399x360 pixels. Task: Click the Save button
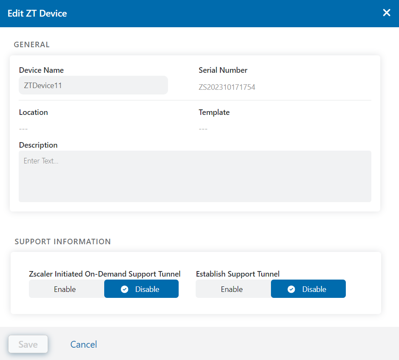(28, 344)
